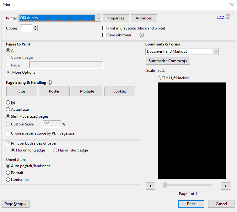Click the Page Sizing & Handling info icon

tap(50, 82)
